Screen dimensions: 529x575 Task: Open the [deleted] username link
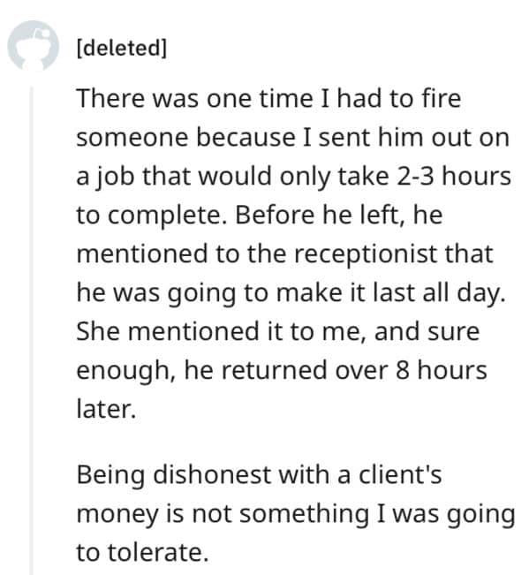click(121, 48)
